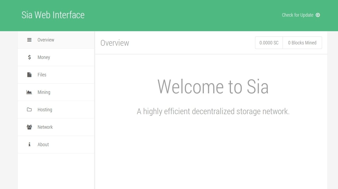Click the dollar sign icon beside Money

pyautogui.click(x=29, y=57)
